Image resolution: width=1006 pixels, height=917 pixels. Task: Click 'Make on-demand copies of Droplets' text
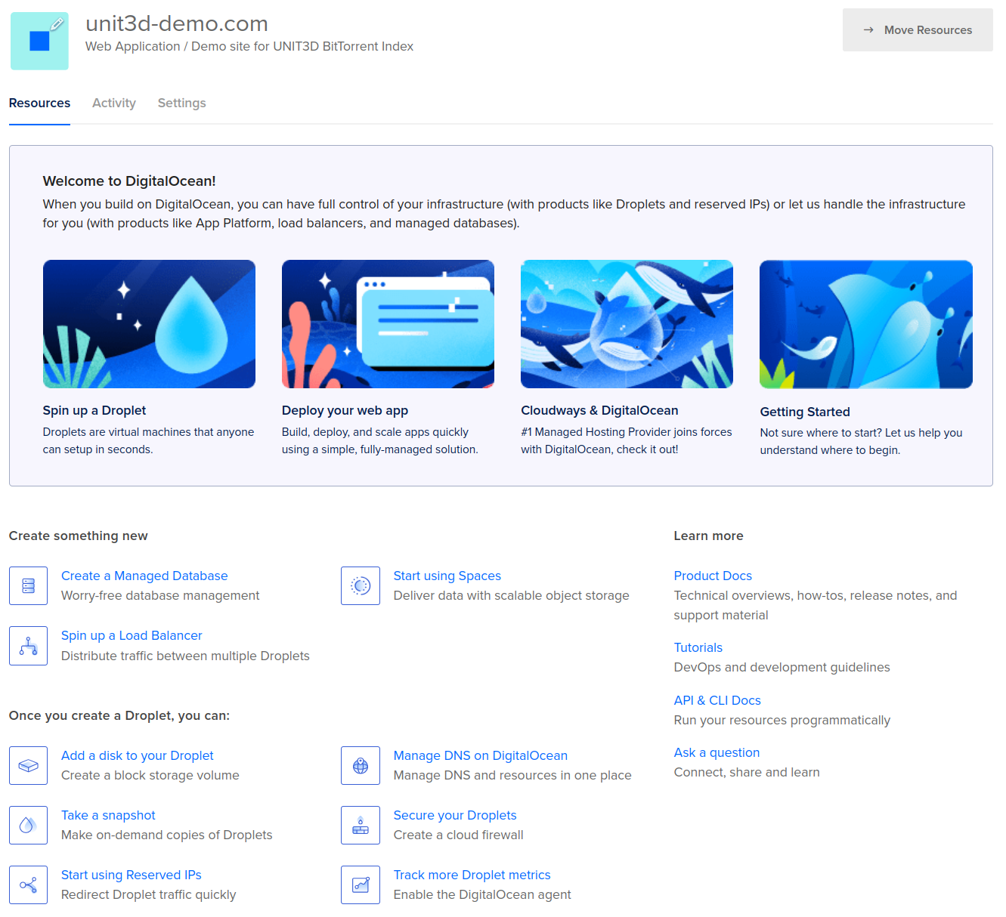167,835
